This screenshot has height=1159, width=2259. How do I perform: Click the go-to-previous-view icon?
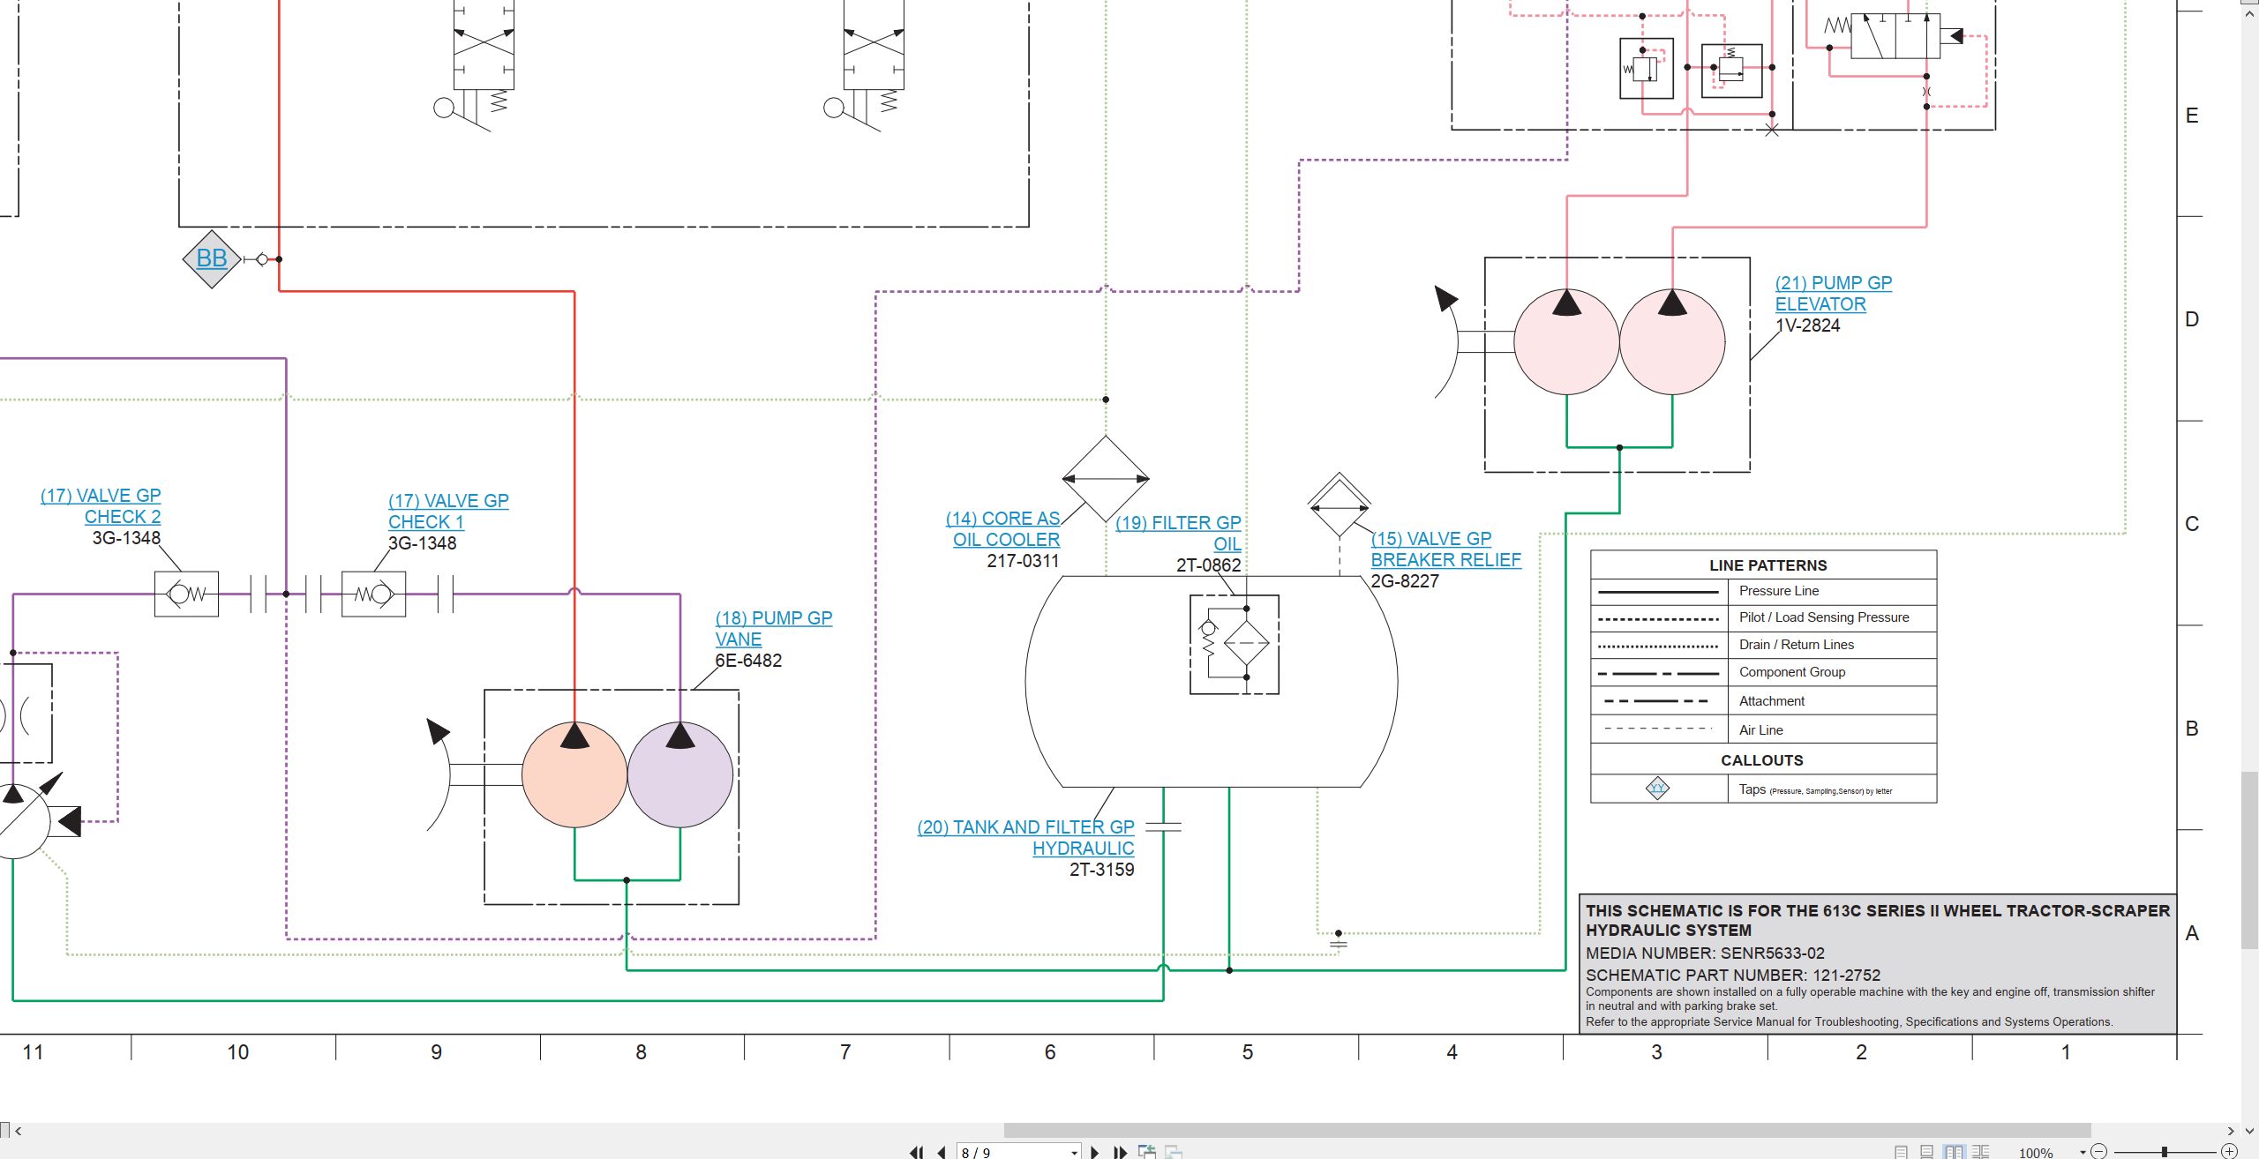pos(1147,1152)
